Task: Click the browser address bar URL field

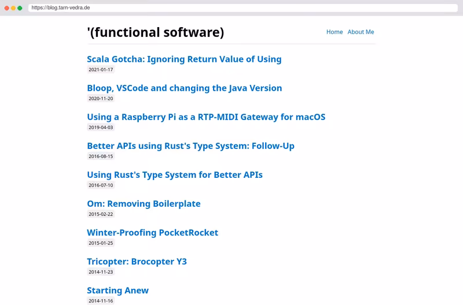Action: [242, 8]
